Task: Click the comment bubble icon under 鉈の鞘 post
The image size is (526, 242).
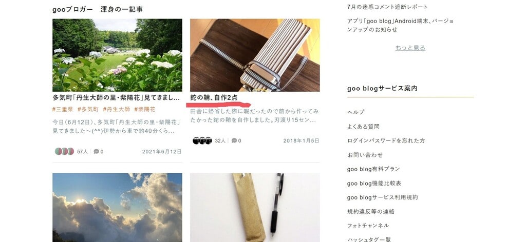Action: coord(234,140)
